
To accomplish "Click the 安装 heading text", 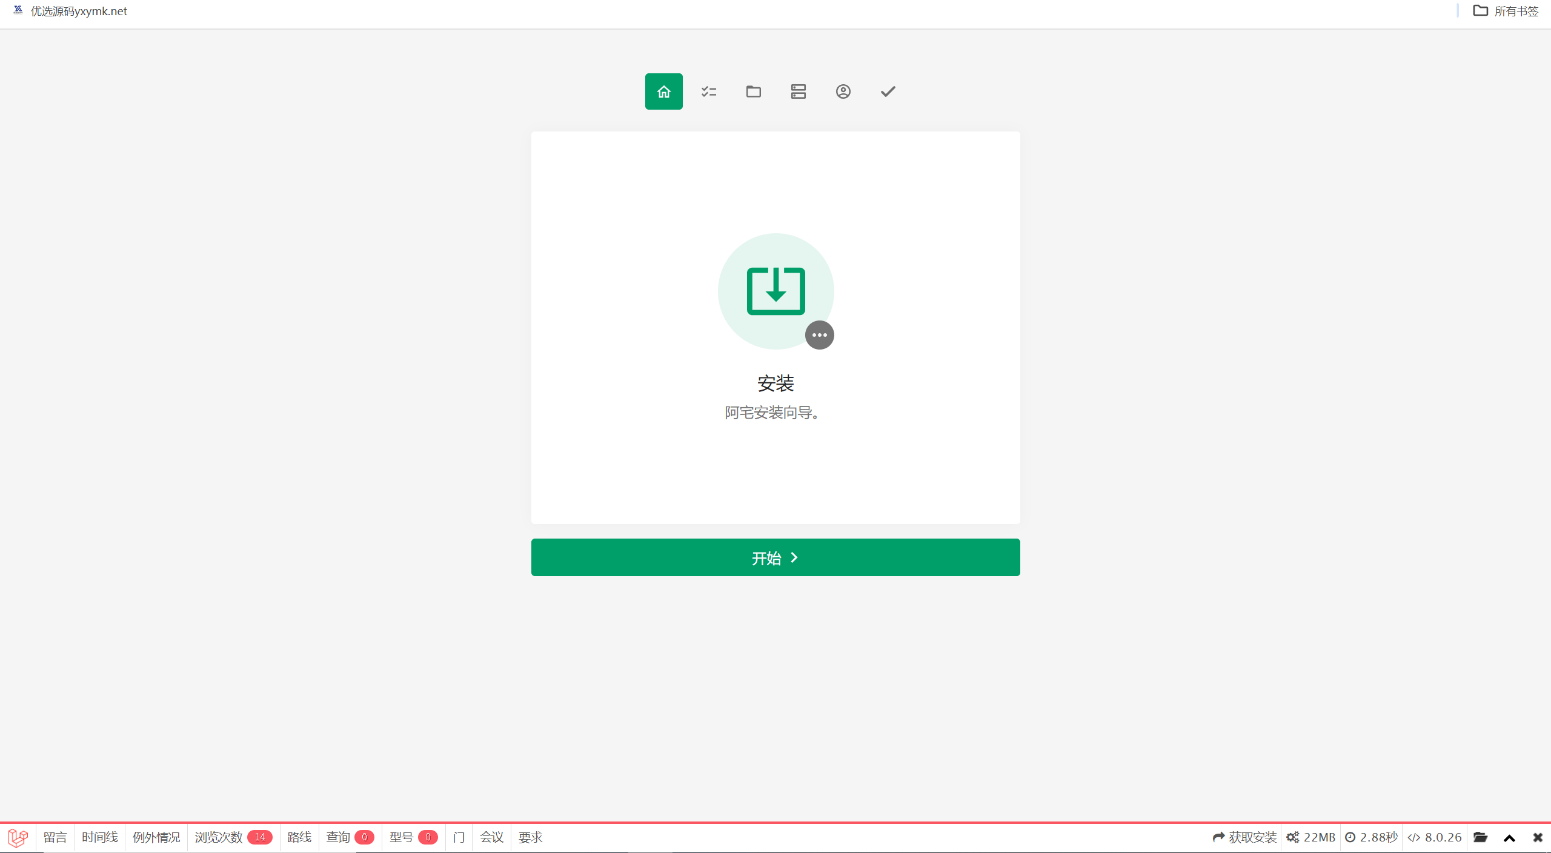I will (775, 383).
